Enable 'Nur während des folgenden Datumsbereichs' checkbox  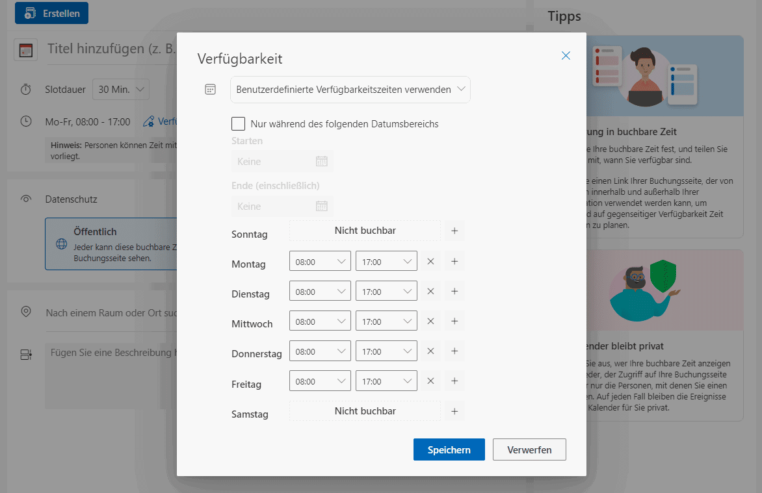tap(239, 123)
